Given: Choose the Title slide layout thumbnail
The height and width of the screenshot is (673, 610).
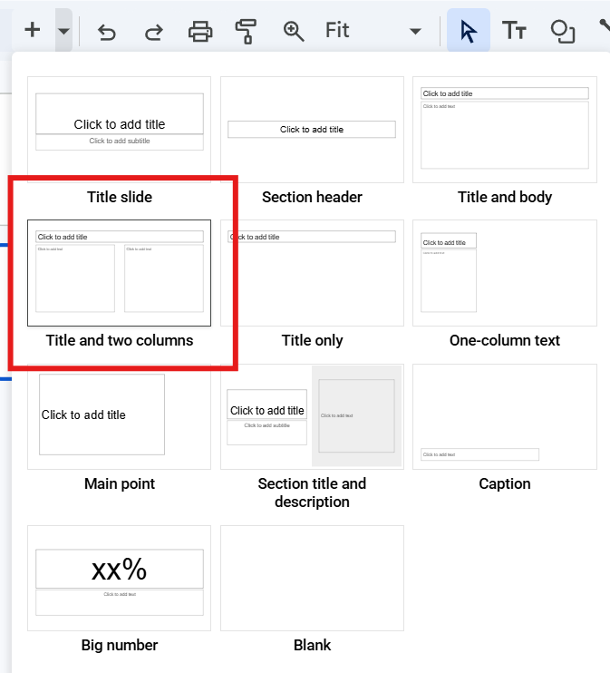Looking at the screenshot, I should click(x=120, y=129).
